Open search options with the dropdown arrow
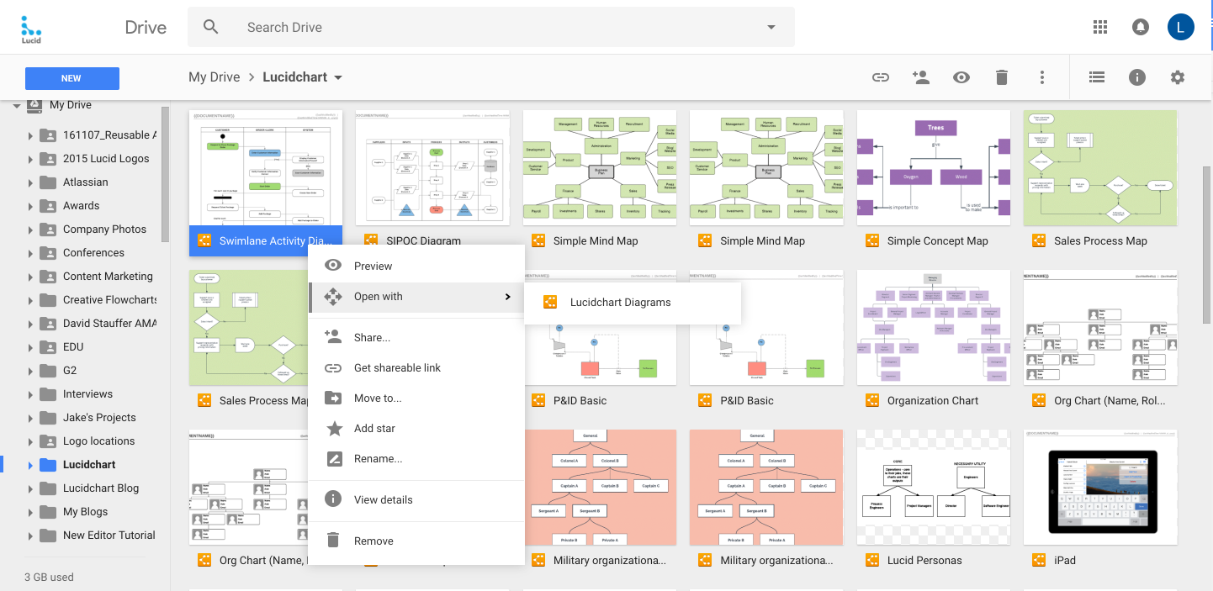Image resolution: width=1213 pixels, height=591 pixels. (771, 27)
